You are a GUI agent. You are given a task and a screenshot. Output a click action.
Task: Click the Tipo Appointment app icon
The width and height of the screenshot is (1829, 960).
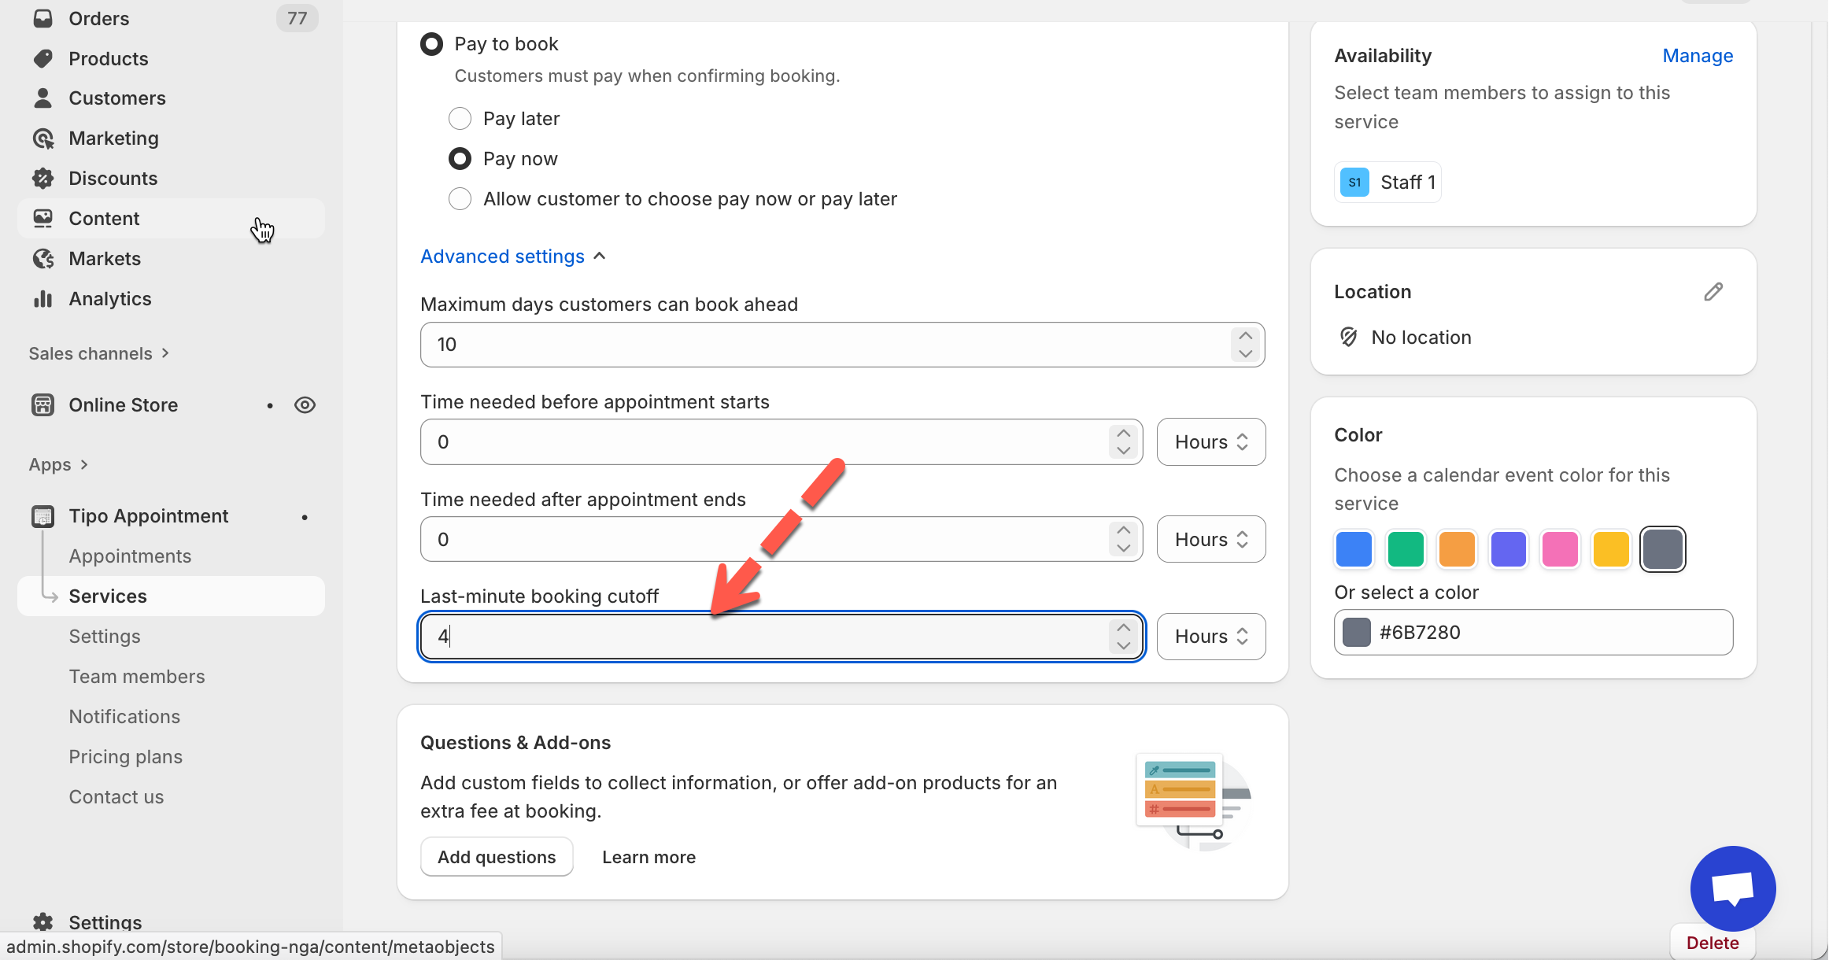[x=43, y=516]
